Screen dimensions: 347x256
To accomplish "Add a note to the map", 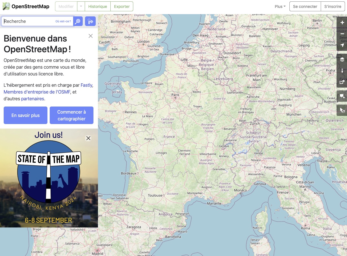I will point(342,96).
